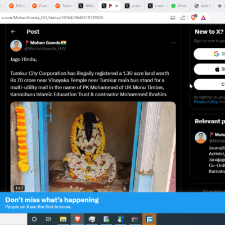Click "People on X are the first to know."
Screen dimensions: 225x225
point(38,207)
